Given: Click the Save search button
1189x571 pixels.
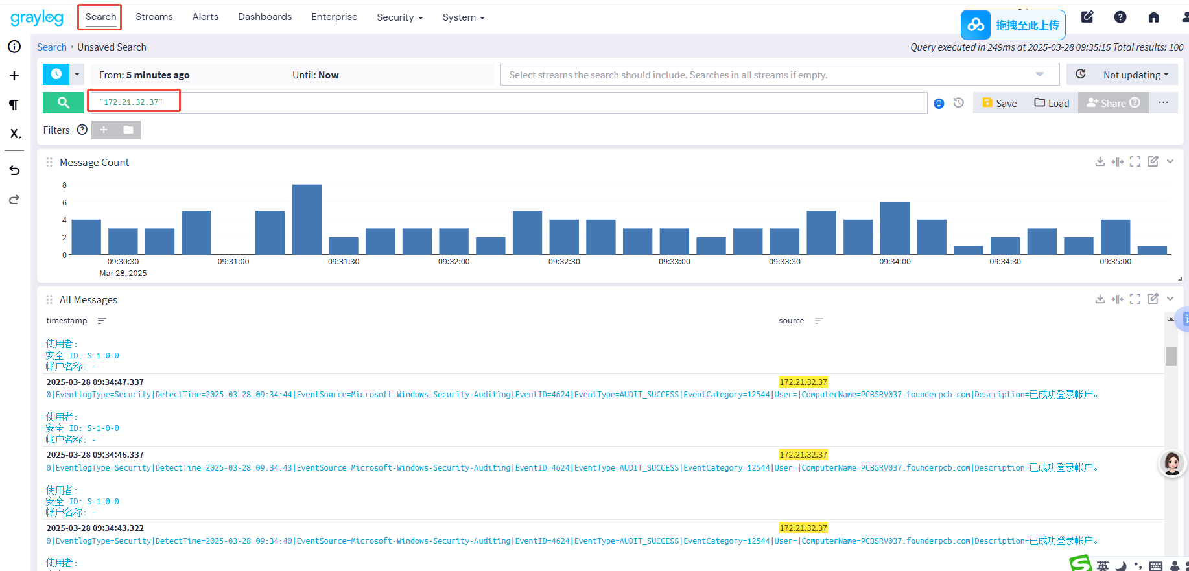Looking at the screenshot, I should click(x=999, y=102).
